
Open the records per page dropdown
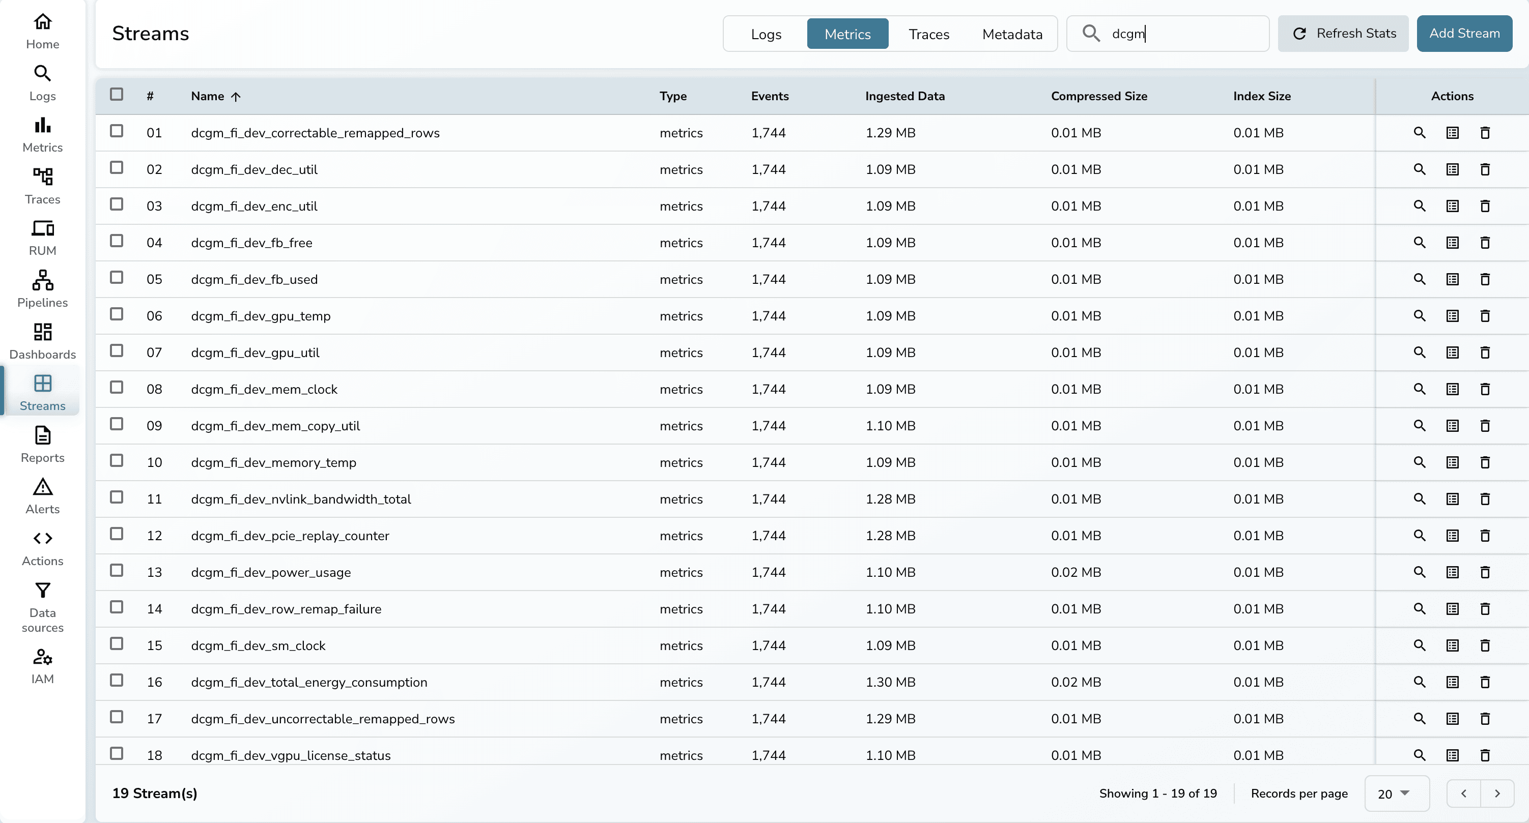1396,793
